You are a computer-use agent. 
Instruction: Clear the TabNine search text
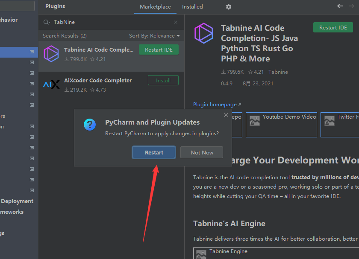coord(176,22)
